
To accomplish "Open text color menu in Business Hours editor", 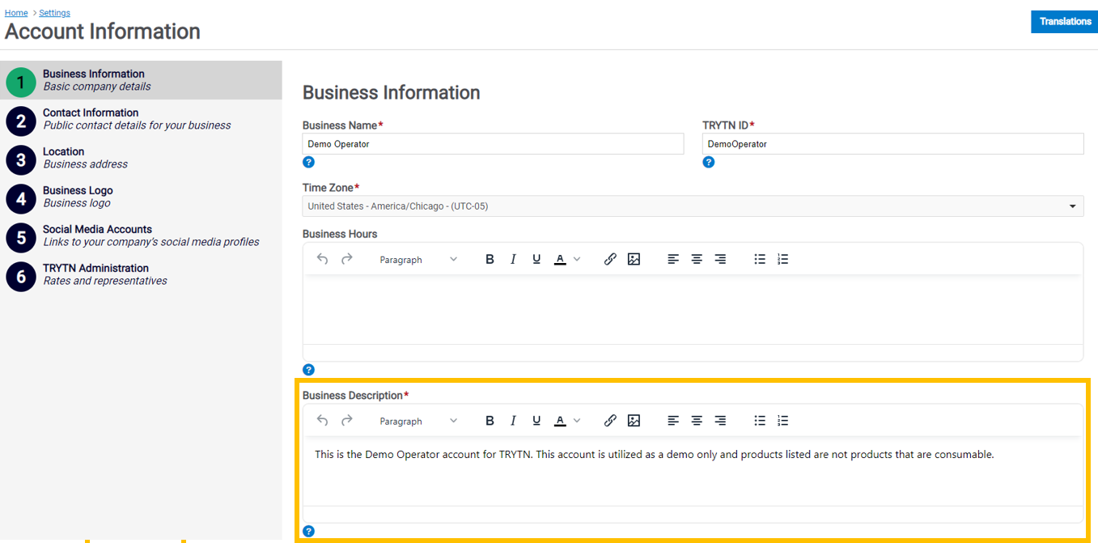I will 577,259.
